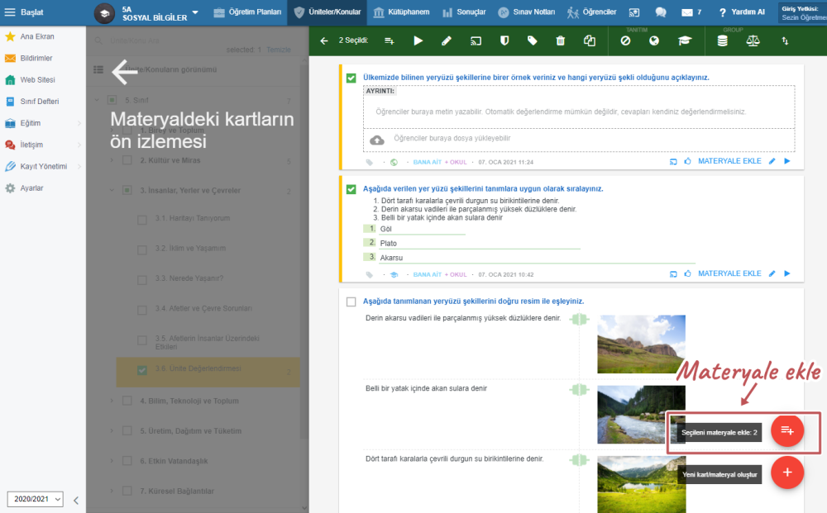Screen dimensions: 827x513
Task: Click the play icon in green toolbar
Action: click(x=418, y=40)
